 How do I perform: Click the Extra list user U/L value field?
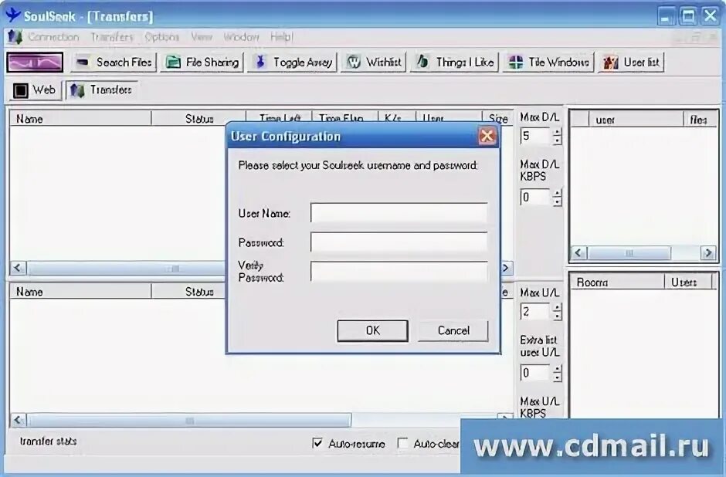pos(535,373)
